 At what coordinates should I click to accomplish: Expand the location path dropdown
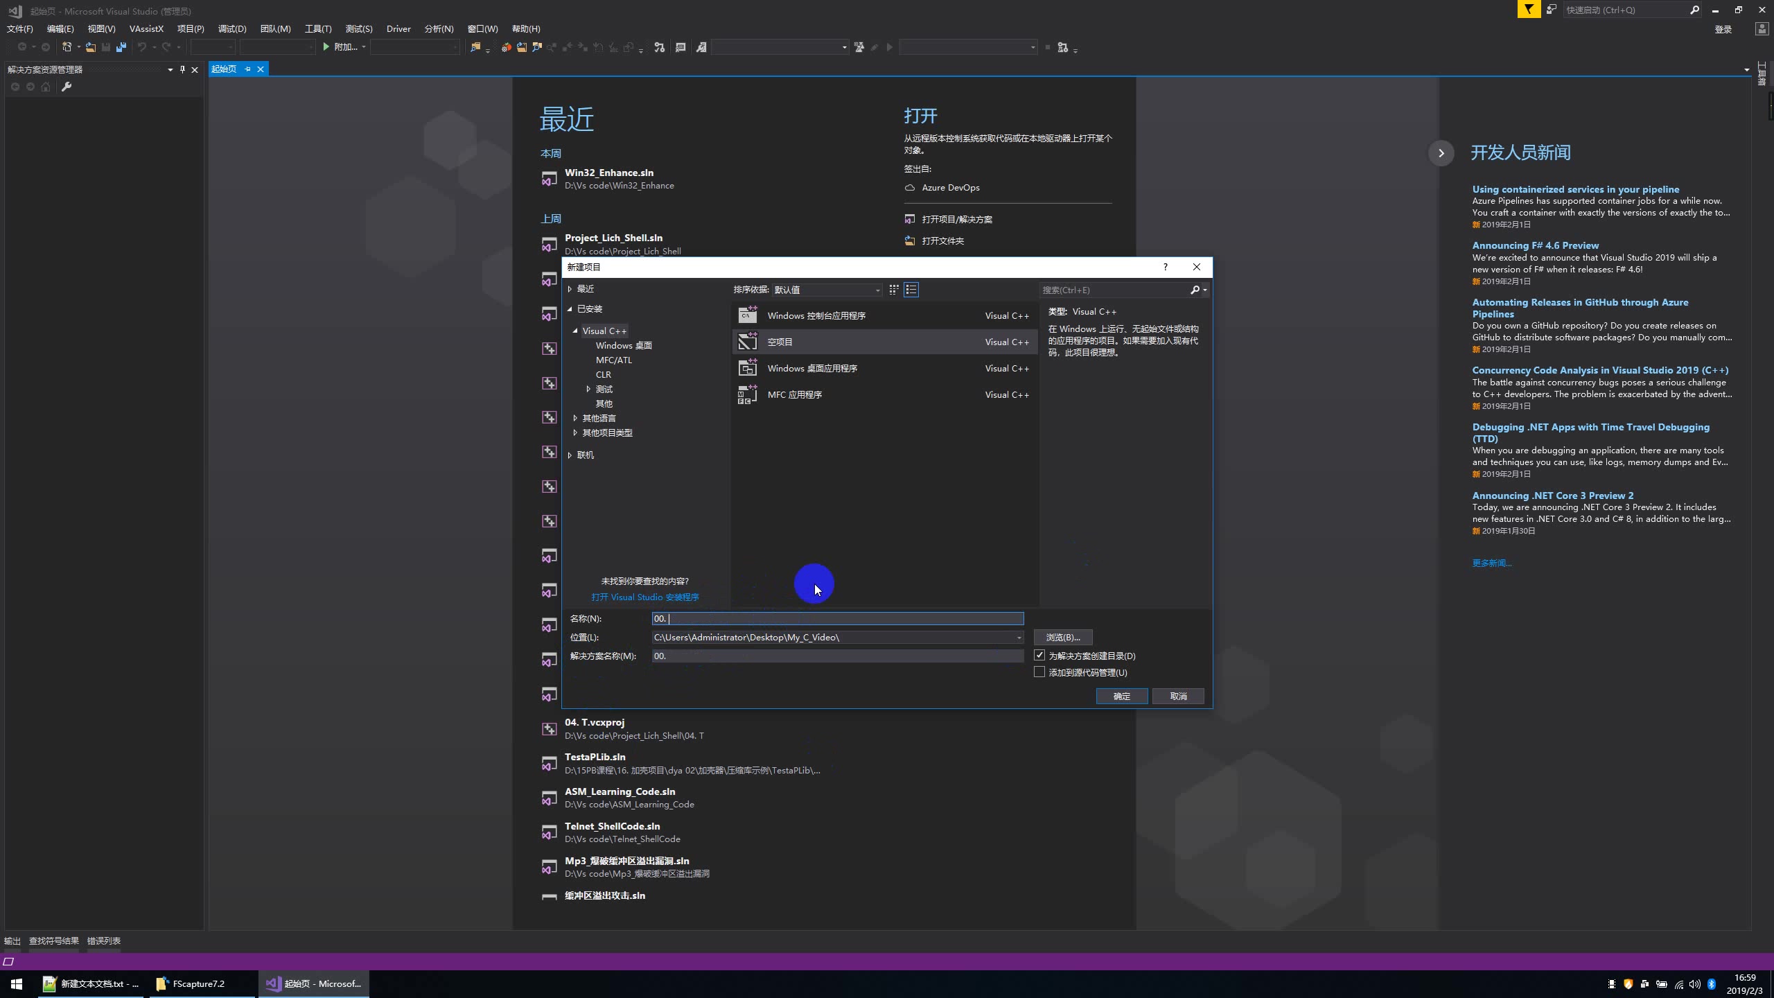(1019, 637)
